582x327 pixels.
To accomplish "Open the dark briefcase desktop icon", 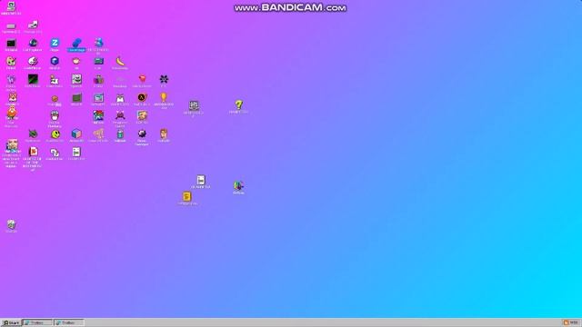I will point(98,79).
